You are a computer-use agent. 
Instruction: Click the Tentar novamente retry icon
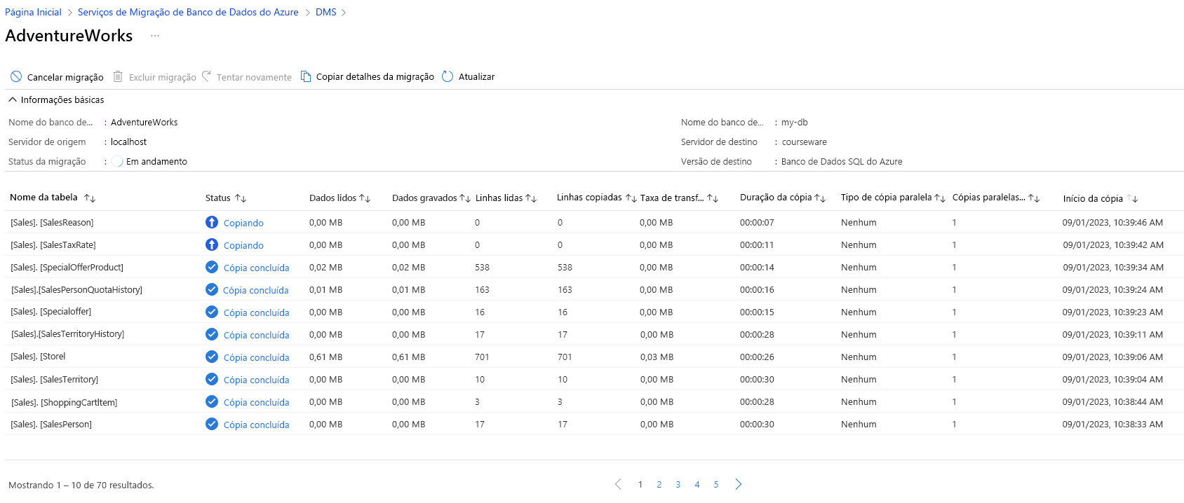click(206, 76)
